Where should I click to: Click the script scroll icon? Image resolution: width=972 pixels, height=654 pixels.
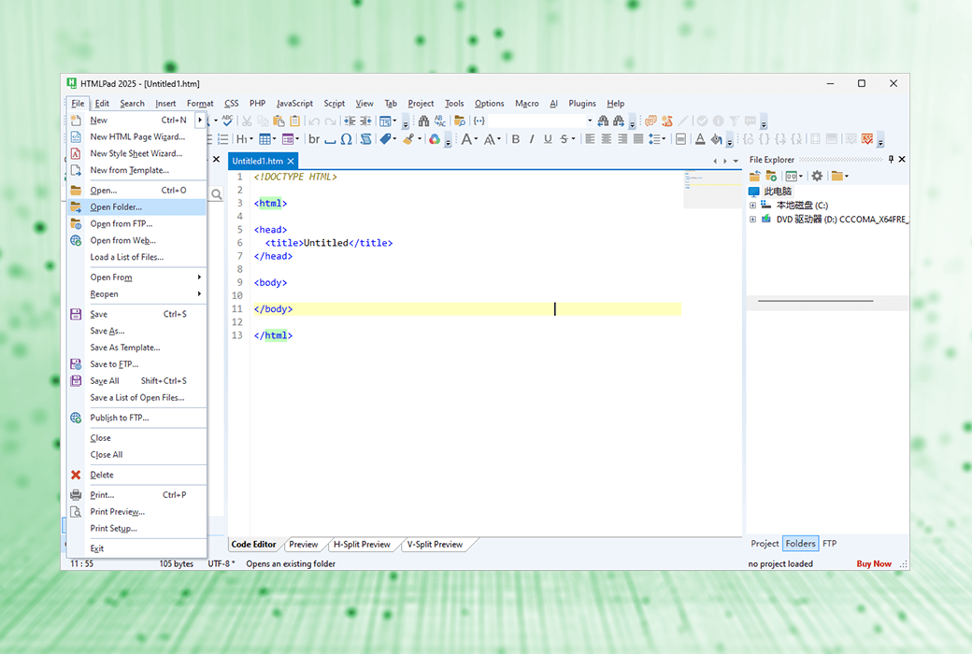(x=365, y=139)
